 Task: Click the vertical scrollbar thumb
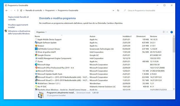(174, 45)
